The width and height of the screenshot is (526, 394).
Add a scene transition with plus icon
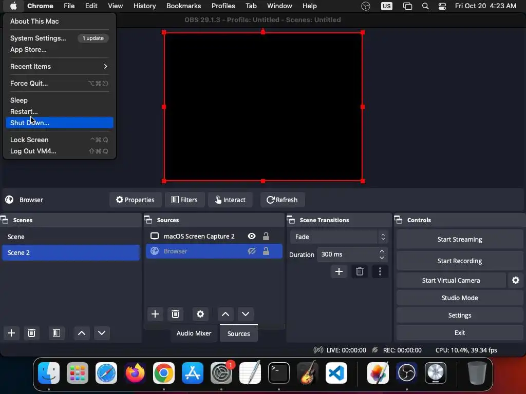tap(339, 271)
